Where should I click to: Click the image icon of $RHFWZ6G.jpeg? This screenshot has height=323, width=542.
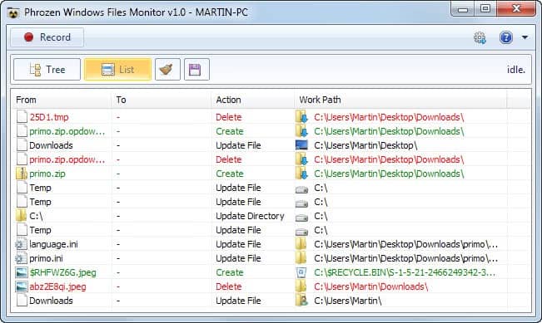21,272
